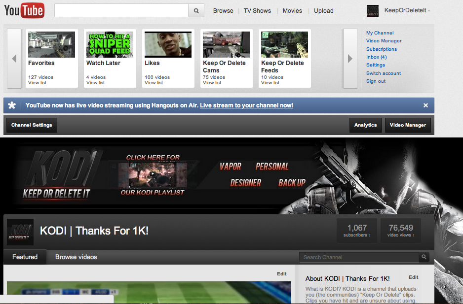
Task: Click View list under Keep Or Delete Feeds
Action: click(x=270, y=83)
